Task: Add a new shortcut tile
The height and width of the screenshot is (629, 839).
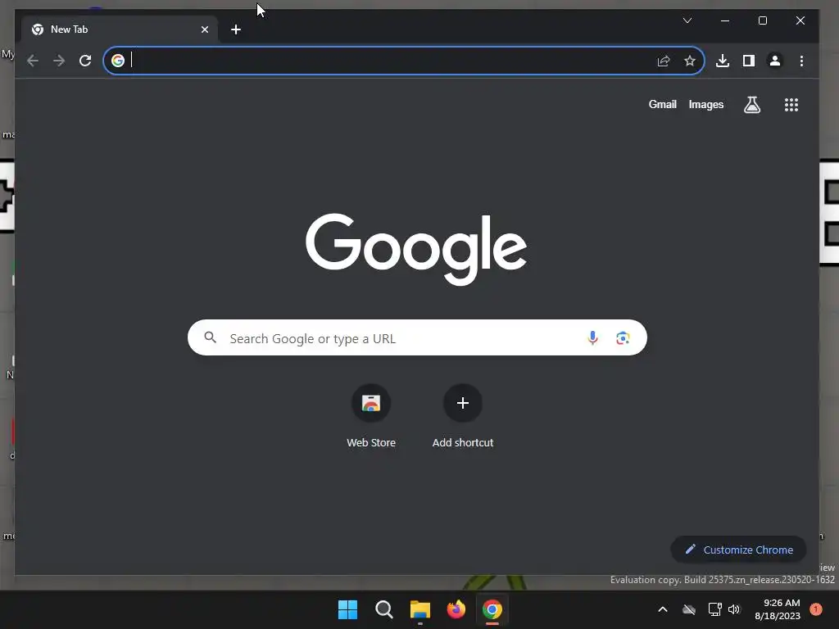Action: 463,416
